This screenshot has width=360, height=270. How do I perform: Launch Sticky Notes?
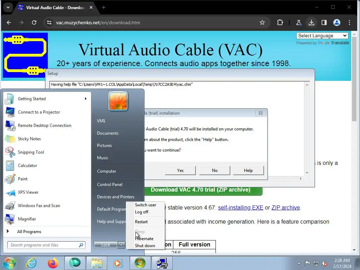tap(47, 139)
